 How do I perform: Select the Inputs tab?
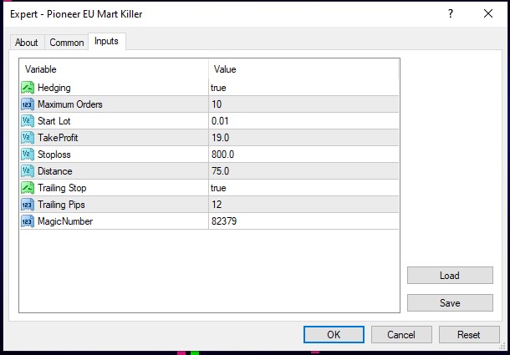point(106,41)
